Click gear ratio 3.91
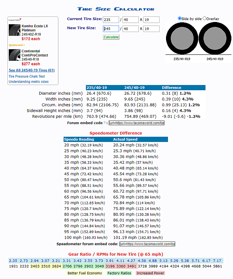Image resolution: width=233 pixels, height=279 pixels. [x=110, y=261]
